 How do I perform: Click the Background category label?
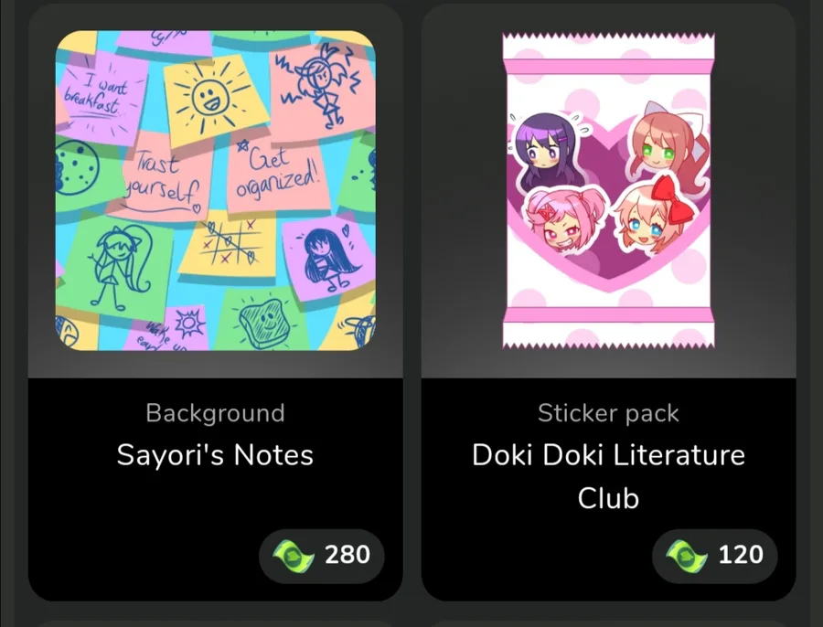[x=215, y=413]
